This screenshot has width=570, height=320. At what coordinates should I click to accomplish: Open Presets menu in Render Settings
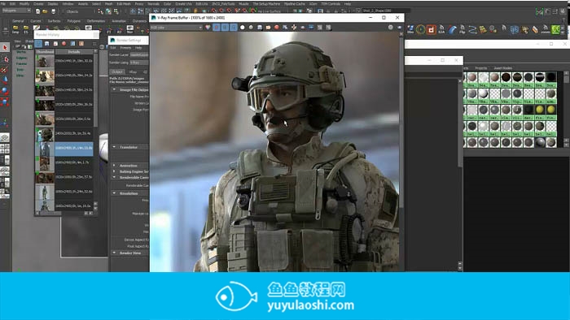[125, 47]
